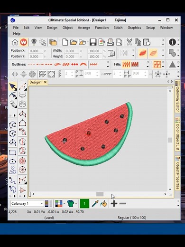Expand the bottom-left digitizing toolbox overflow arrow

[15, 196]
